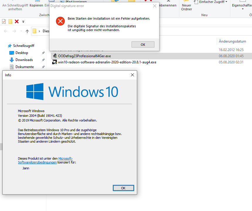Click the pin icon next to Downloads
252x211 pixels.
click(x=43, y=60)
